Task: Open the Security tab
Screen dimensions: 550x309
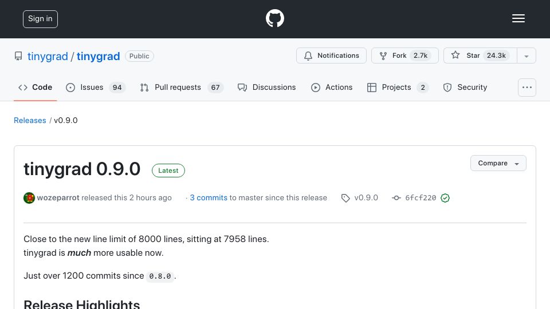Action: pos(465,87)
